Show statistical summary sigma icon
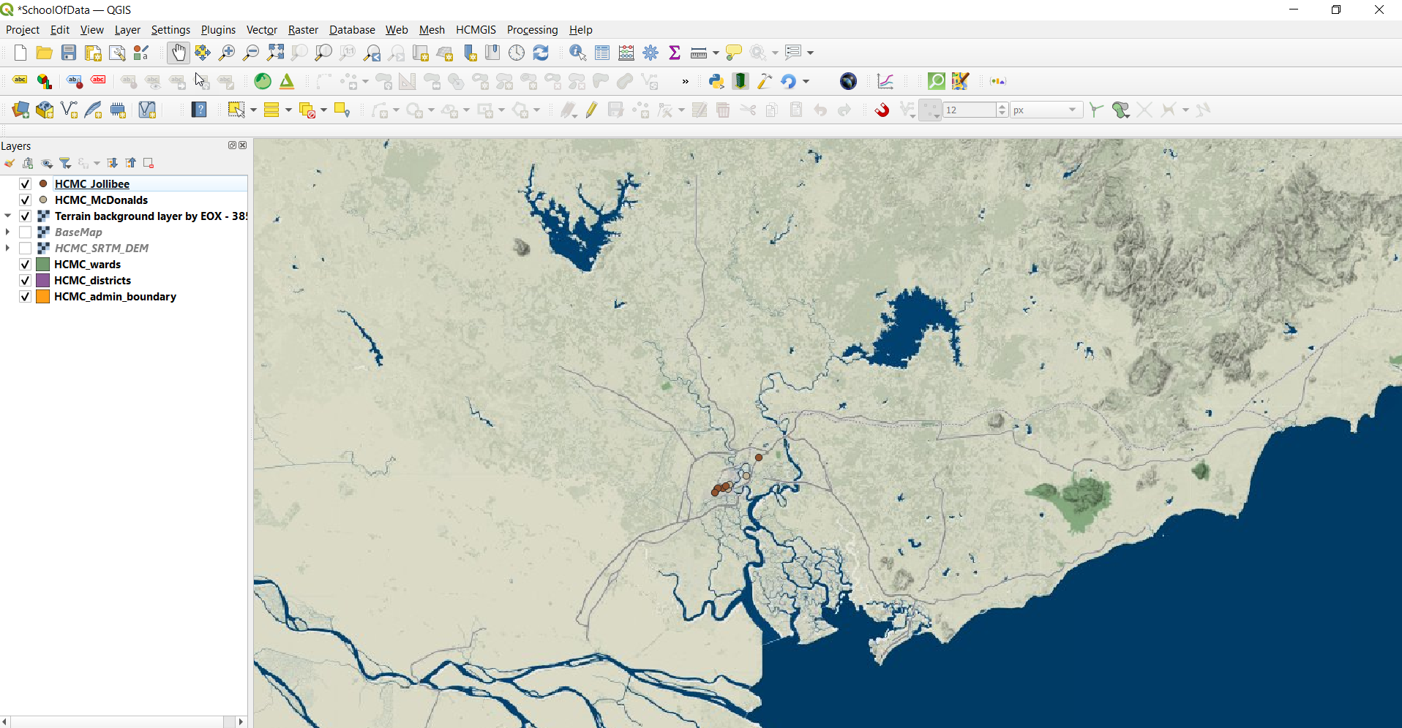 (675, 53)
